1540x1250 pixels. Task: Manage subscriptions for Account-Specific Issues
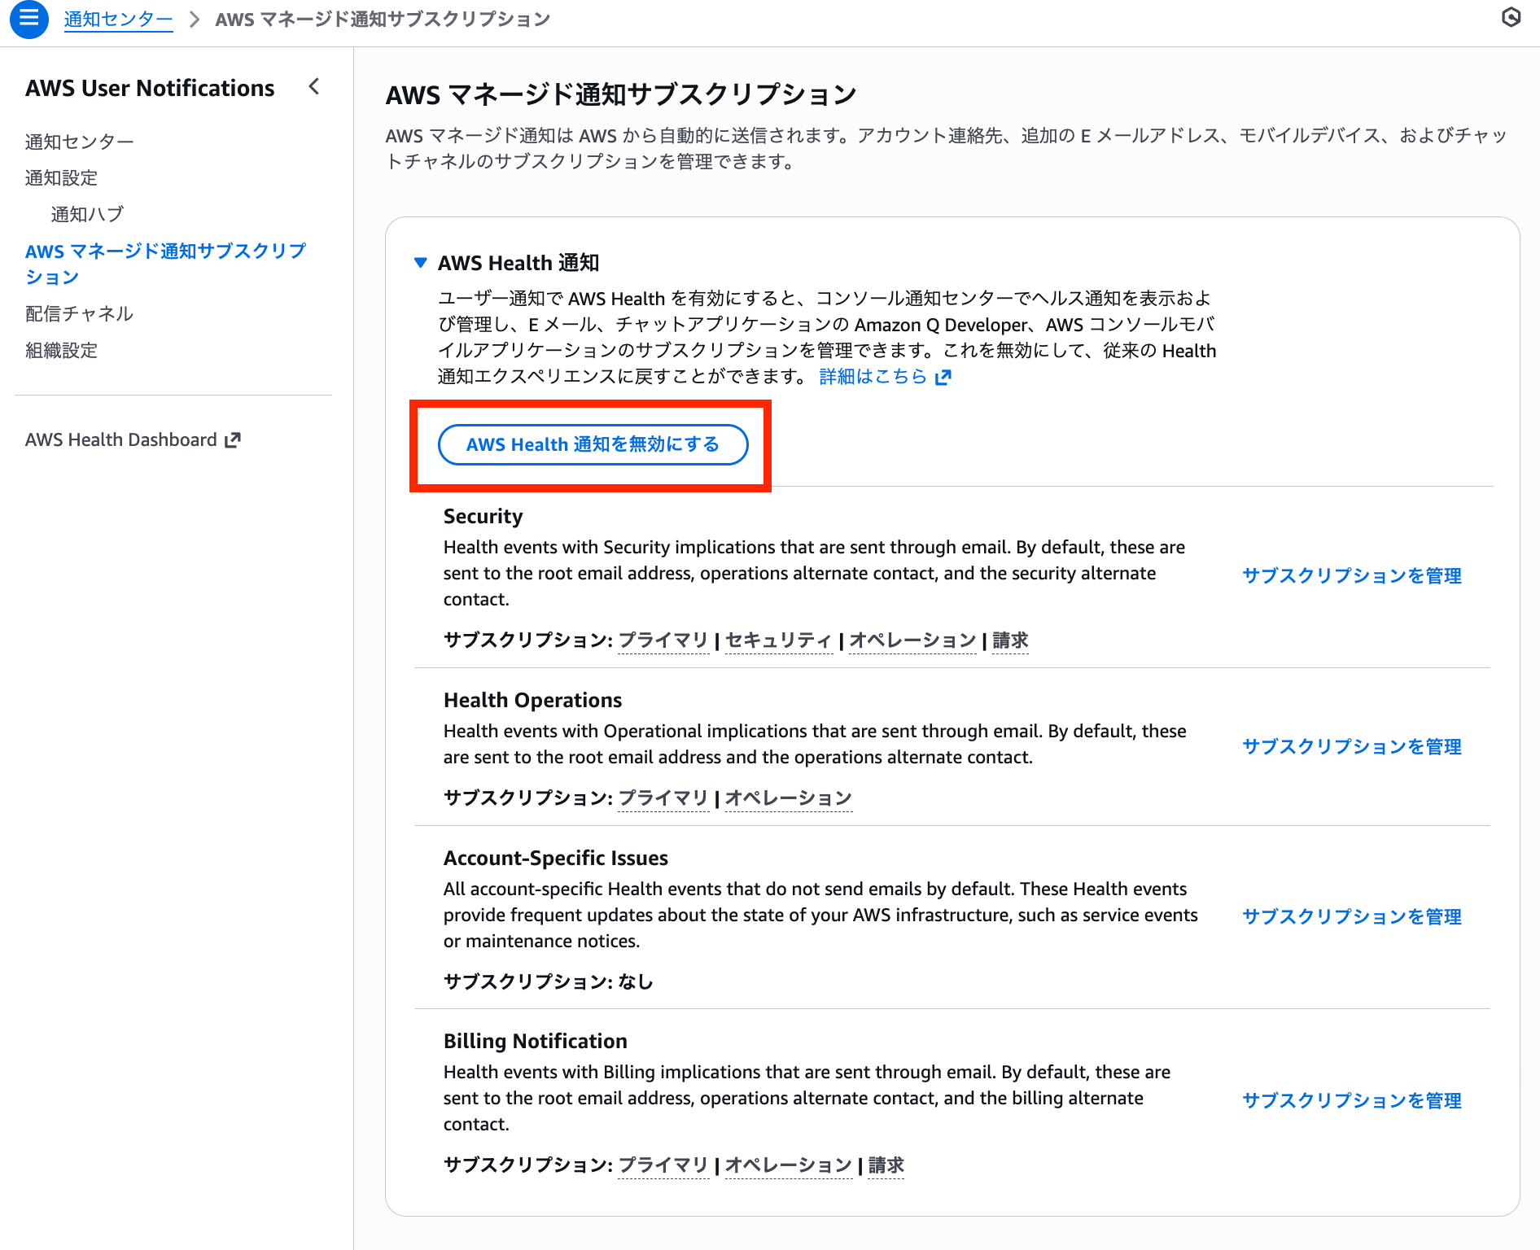tap(1351, 916)
